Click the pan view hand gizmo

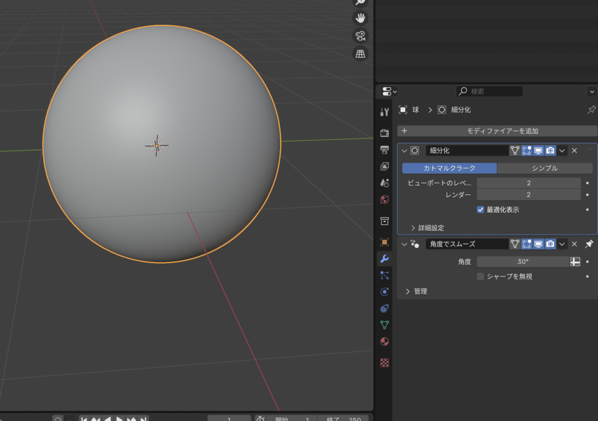pyautogui.click(x=360, y=18)
